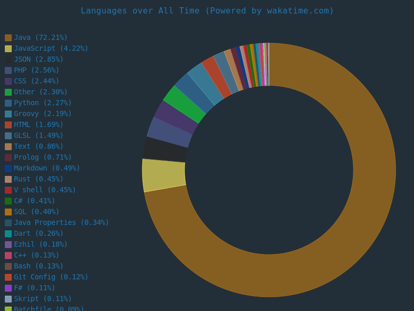This screenshot has width=414, height=311.
Task: Select the HTML legend color marker
Action: [7, 124]
